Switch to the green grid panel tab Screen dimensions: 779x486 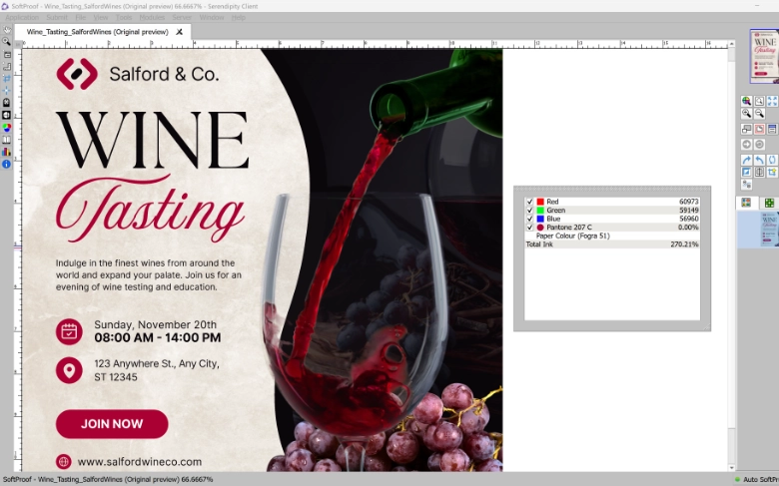point(769,203)
